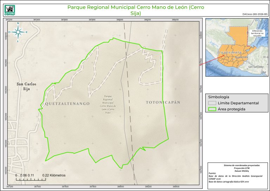Screen dimensions: 270x191
Task: Click the TOTONICAPÁN department label
Action: coord(163,102)
